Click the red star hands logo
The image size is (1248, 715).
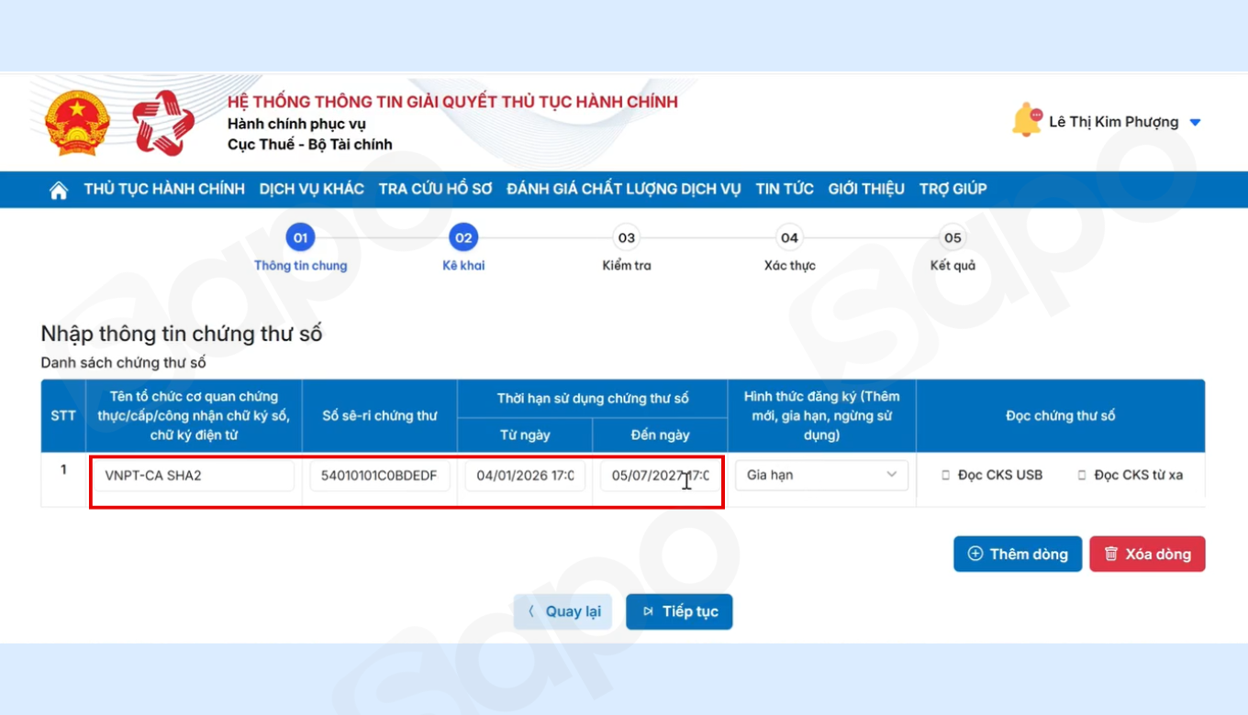click(x=163, y=123)
